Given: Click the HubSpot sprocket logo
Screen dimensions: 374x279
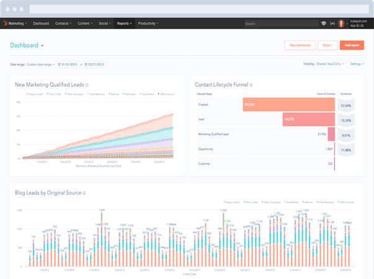Looking at the screenshot, I should point(6,24).
